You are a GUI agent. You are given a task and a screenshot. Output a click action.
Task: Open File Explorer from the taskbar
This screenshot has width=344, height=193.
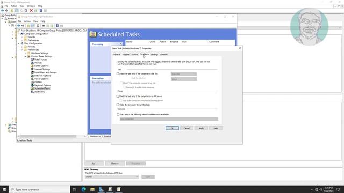coord(92,189)
